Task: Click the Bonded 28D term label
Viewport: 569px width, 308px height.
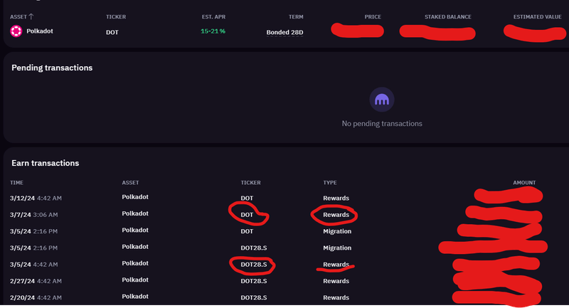Action: (284, 33)
